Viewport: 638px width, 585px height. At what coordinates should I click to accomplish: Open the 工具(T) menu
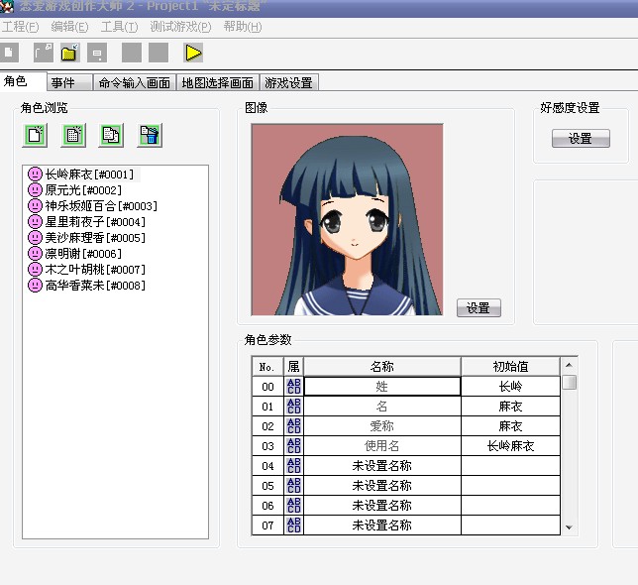pos(119,27)
